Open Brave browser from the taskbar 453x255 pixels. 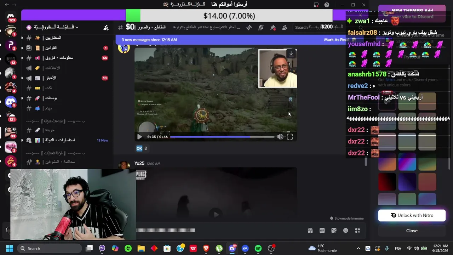point(206,248)
